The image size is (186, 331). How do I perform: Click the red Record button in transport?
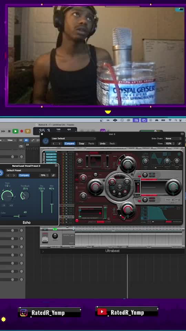coord(21,131)
